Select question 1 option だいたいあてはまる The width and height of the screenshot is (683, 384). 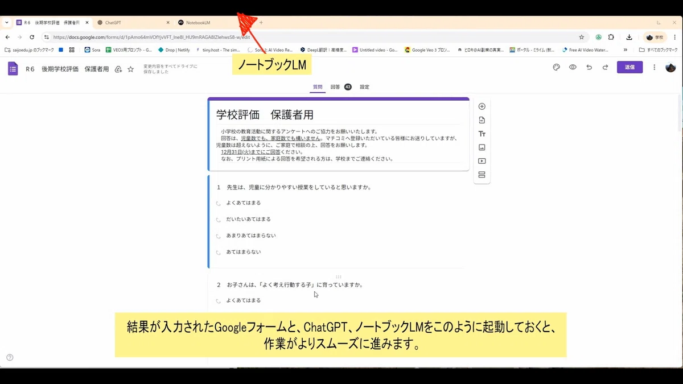point(218,220)
